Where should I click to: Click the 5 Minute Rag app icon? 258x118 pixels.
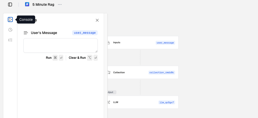click(27, 4)
